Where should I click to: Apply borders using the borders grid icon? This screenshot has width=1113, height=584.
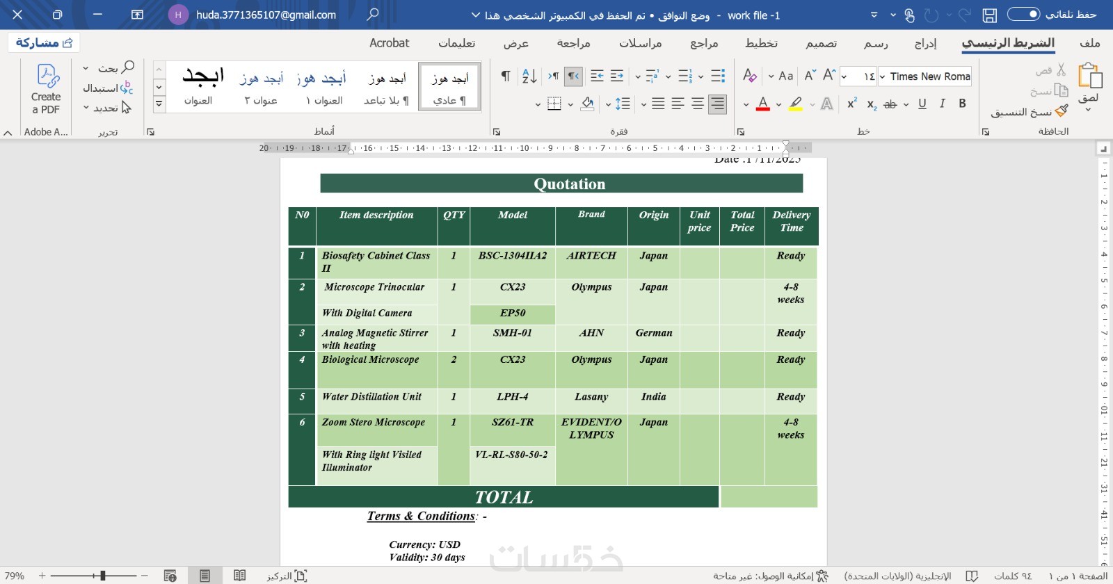[554, 104]
